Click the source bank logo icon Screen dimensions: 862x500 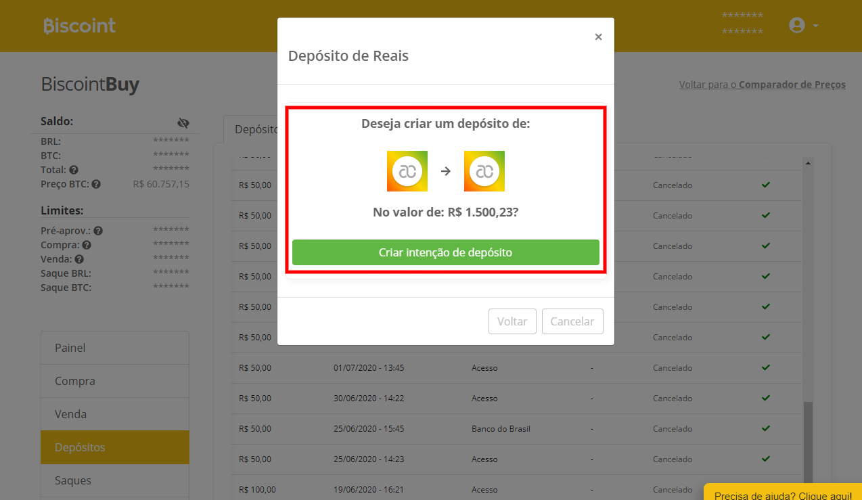[x=407, y=171]
